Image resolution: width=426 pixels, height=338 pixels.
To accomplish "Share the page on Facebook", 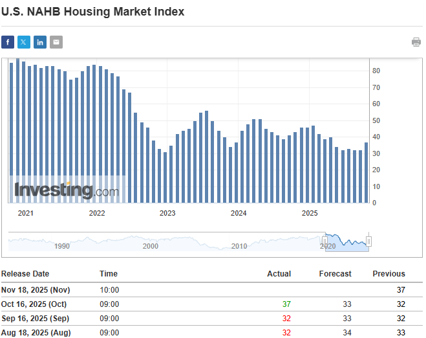I will pos(8,42).
